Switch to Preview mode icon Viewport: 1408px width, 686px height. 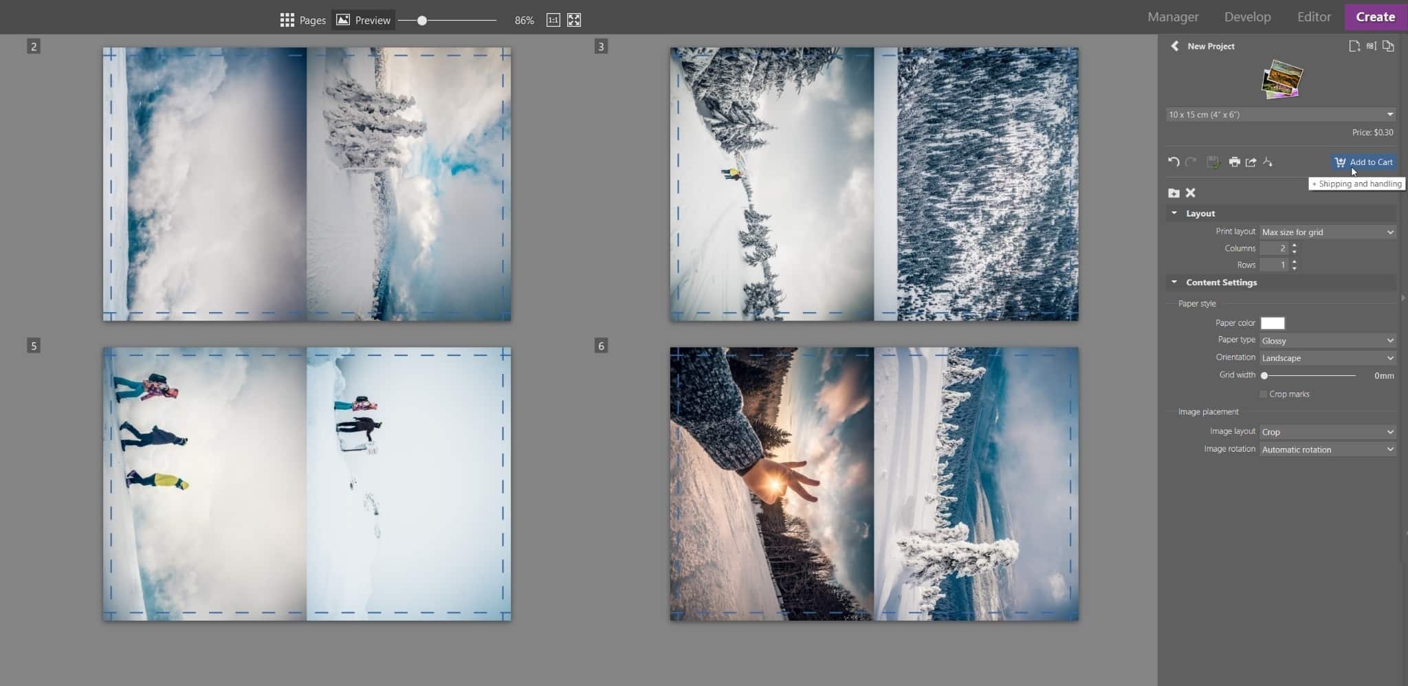pyautogui.click(x=344, y=20)
